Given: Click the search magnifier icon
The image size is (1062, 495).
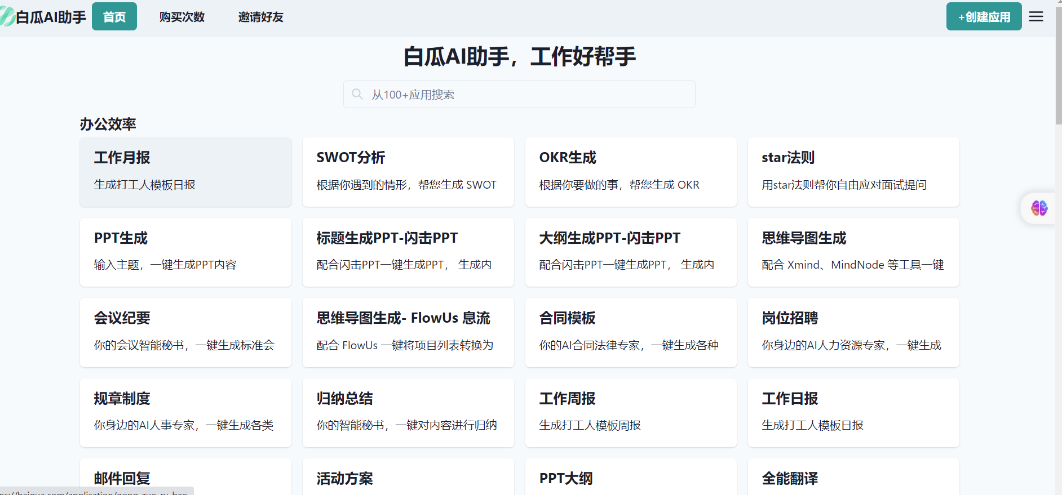Looking at the screenshot, I should point(357,94).
